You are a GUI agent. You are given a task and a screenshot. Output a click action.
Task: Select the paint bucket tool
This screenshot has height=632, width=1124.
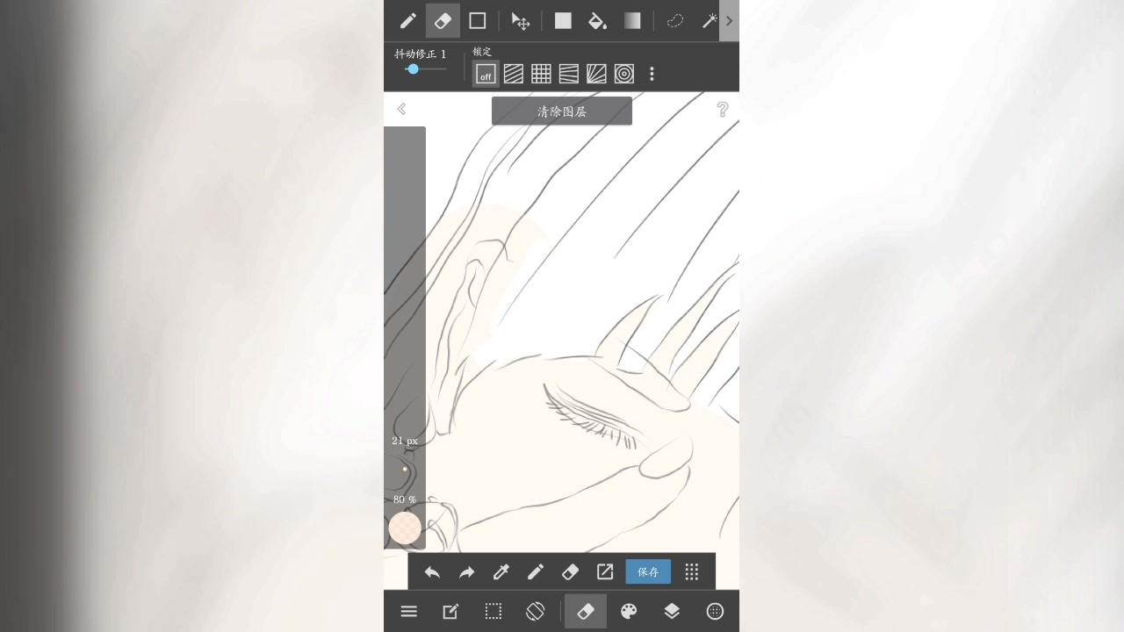coord(597,21)
